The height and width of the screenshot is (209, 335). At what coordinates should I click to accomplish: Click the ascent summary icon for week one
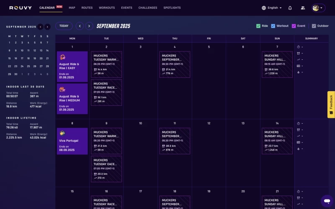coord(299,59)
